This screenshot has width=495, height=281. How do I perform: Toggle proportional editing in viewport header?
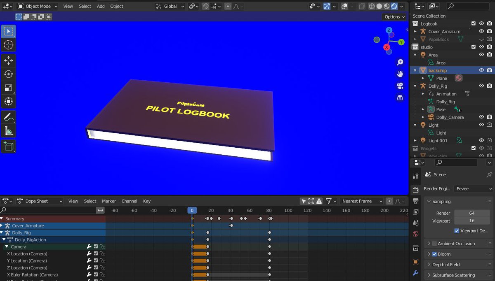click(x=228, y=6)
